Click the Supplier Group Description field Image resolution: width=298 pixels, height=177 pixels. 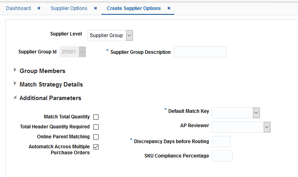200,52
